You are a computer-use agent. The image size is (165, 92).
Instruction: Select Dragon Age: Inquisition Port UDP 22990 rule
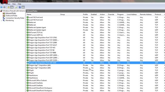44,58
